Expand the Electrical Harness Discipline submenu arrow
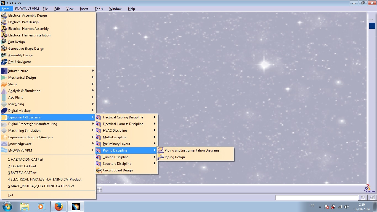Screen dimensions: 377x212 pyautogui.click(x=155, y=124)
